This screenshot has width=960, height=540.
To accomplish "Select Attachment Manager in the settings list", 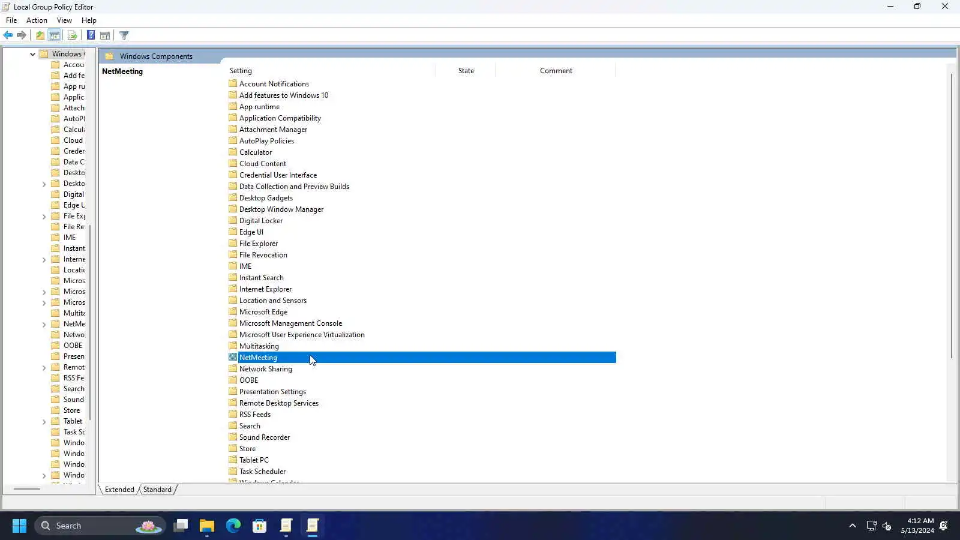I will (273, 129).
